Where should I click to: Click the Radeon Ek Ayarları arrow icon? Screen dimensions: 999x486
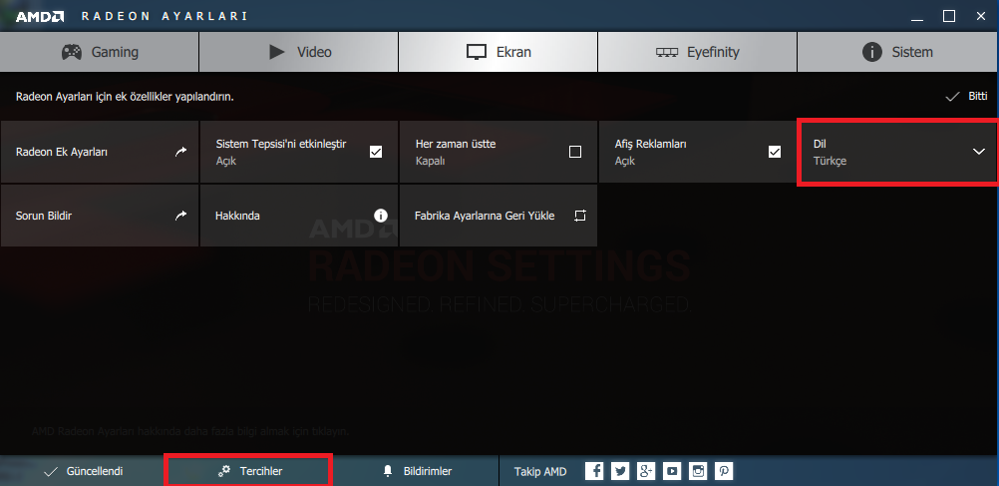[180, 152]
